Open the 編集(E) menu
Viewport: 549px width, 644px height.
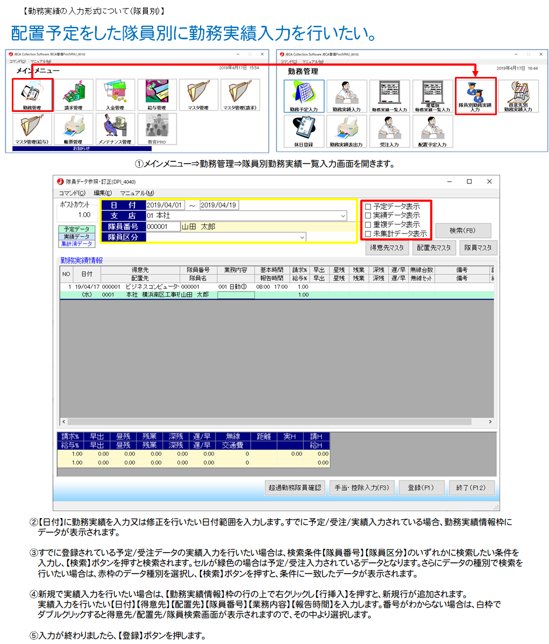coord(103,193)
